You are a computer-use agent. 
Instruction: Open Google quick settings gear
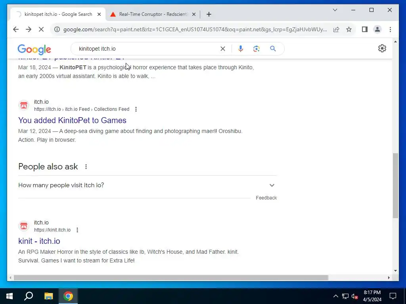[x=382, y=48]
